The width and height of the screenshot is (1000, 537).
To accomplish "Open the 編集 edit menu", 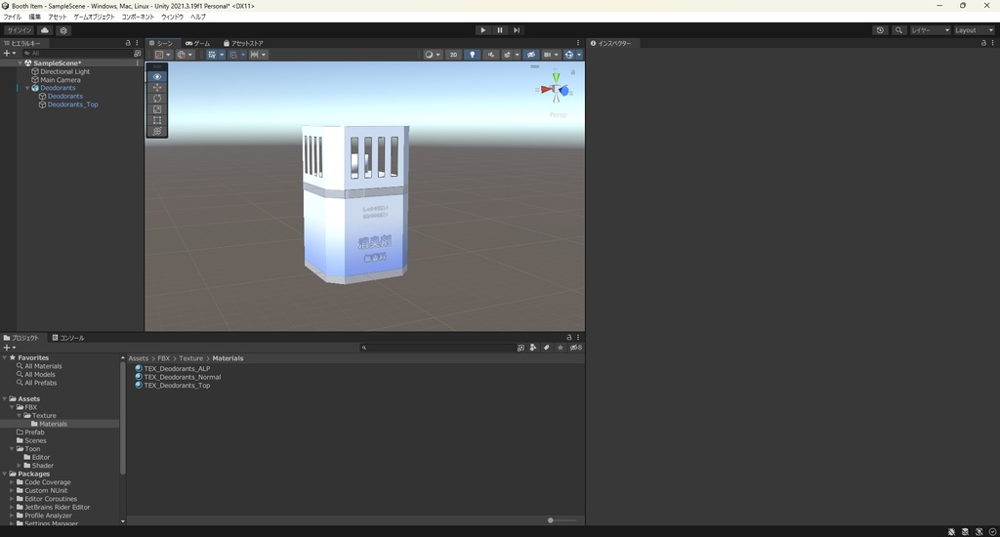I will [x=35, y=17].
